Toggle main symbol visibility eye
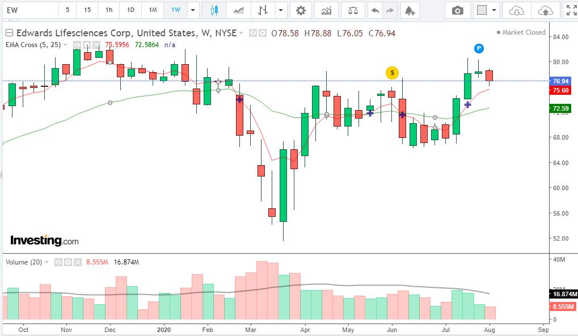 tap(253, 33)
